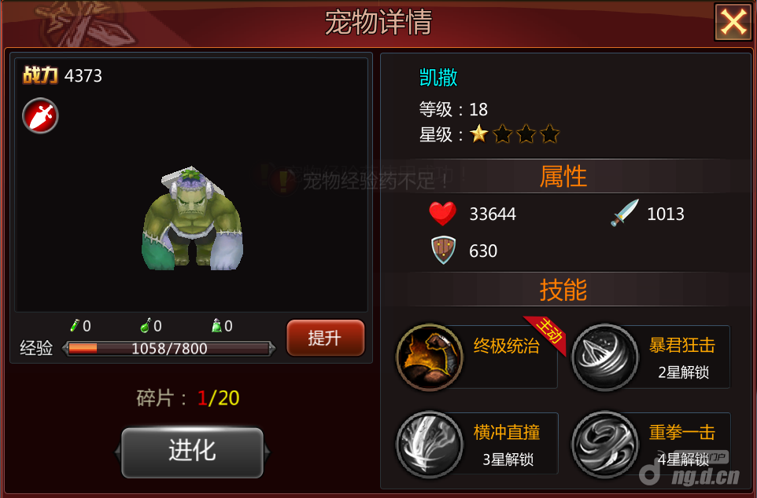Click the 终极统治 skill icon
Screen dimensions: 757x498
click(429, 357)
